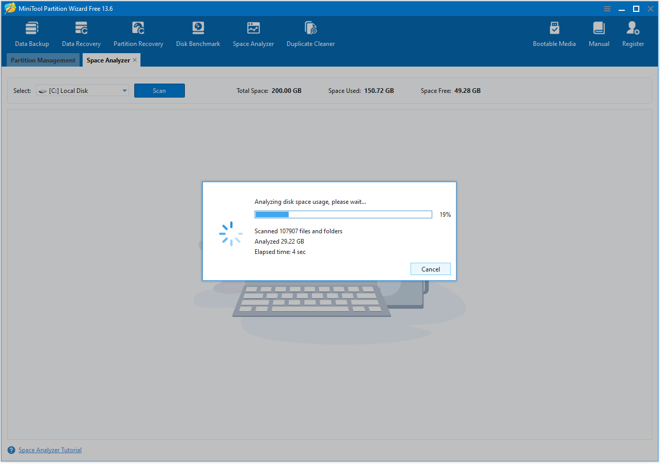Image resolution: width=661 pixels, height=464 pixels.
Task: Maximize the MiniTool Partition Wizard window
Action: (x=636, y=9)
